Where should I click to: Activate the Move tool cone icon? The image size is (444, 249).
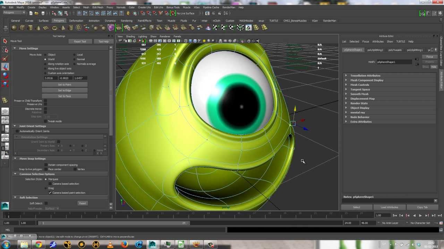point(5,67)
